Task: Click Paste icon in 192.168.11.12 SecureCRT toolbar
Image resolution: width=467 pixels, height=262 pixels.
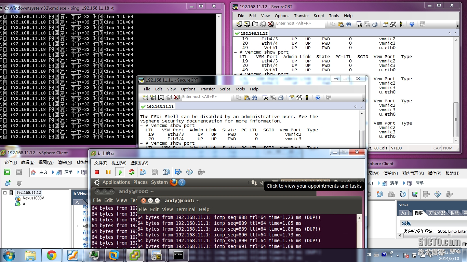Action: pos(341,24)
